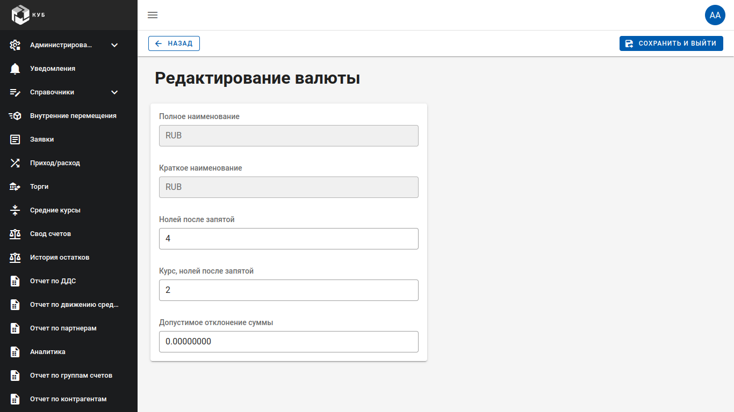
Task: Open the AA user avatar menu
Action: pyautogui.click(x=715, y=15)
